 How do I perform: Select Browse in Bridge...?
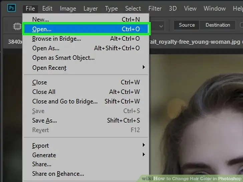pyautogui.click(x=56, y=39)
